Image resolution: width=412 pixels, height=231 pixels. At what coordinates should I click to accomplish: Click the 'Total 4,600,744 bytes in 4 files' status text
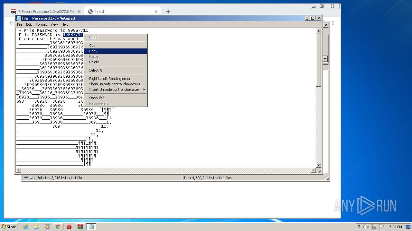click(208, 178)
